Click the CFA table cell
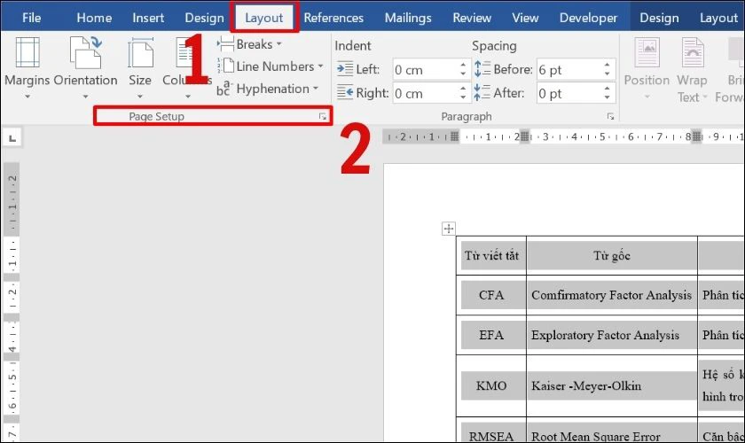745x443 pixels. (x=491, y=295)
